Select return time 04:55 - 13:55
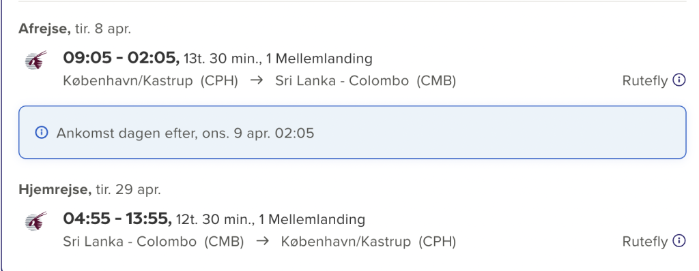The height and width of the screenshot is (271, 699). [117, 219]
